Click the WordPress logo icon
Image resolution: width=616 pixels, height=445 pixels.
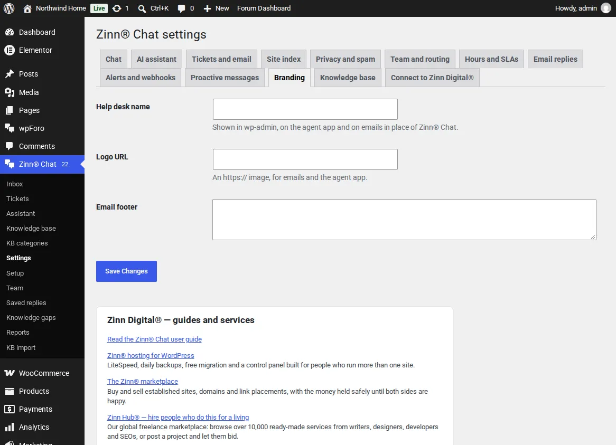tap(9, 8)
